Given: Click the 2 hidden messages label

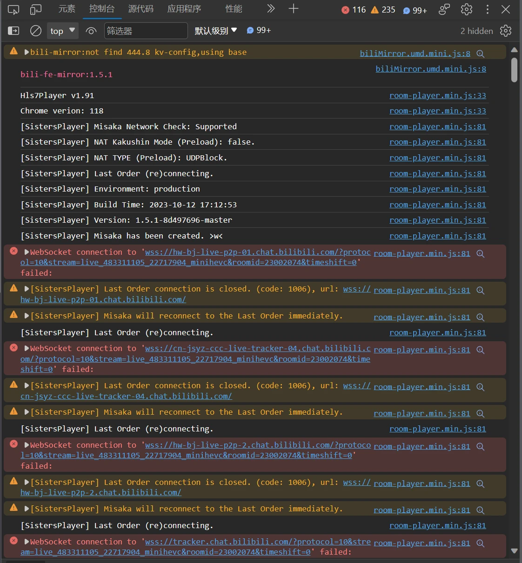Looking at the screenshot, I should pos(476,31).
